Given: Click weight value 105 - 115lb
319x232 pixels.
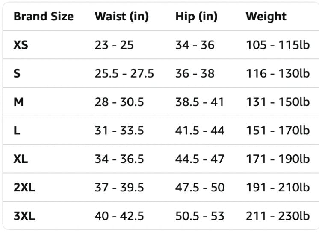Looking at the screenshot, I should tap(278, 45).
